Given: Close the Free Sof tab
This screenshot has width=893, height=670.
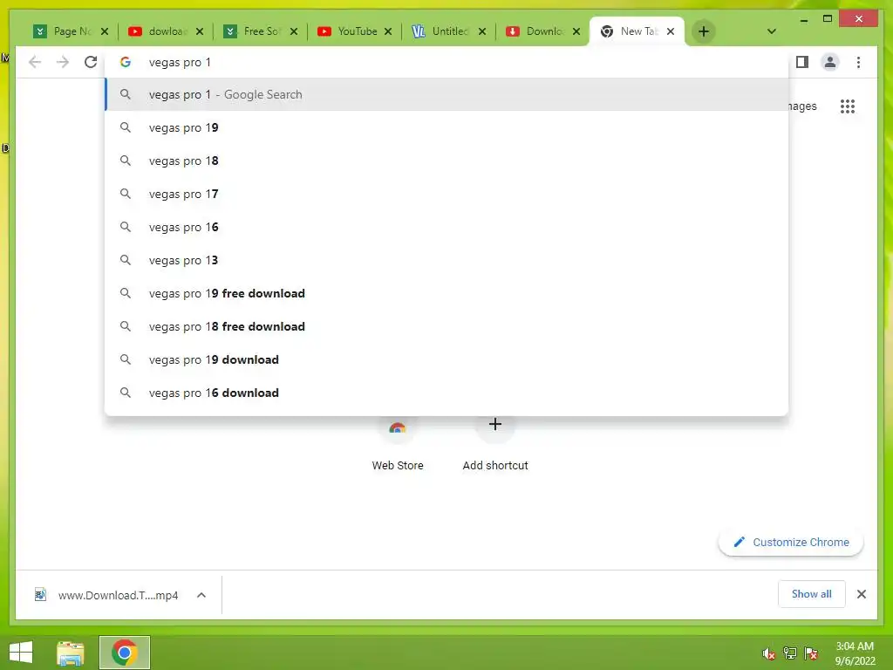Looking at the screenshot, I should click(x=293, y=31).
